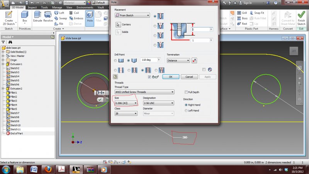Viewport: 309px width, 174px height.
Task: Choose the flat drill point radio button
Action: pyautogui.click(x=116, y=61)
